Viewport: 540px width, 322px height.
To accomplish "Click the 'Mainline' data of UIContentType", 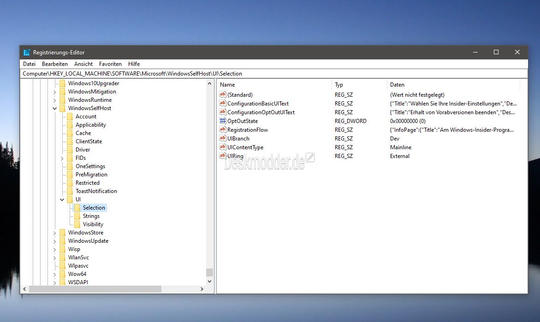I will (x=401, y=147).
